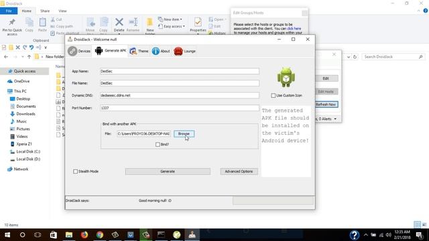Screen dimensions: 429x241
Task: Expand the Easy access dropdown
Action: (x=172, y=26)
